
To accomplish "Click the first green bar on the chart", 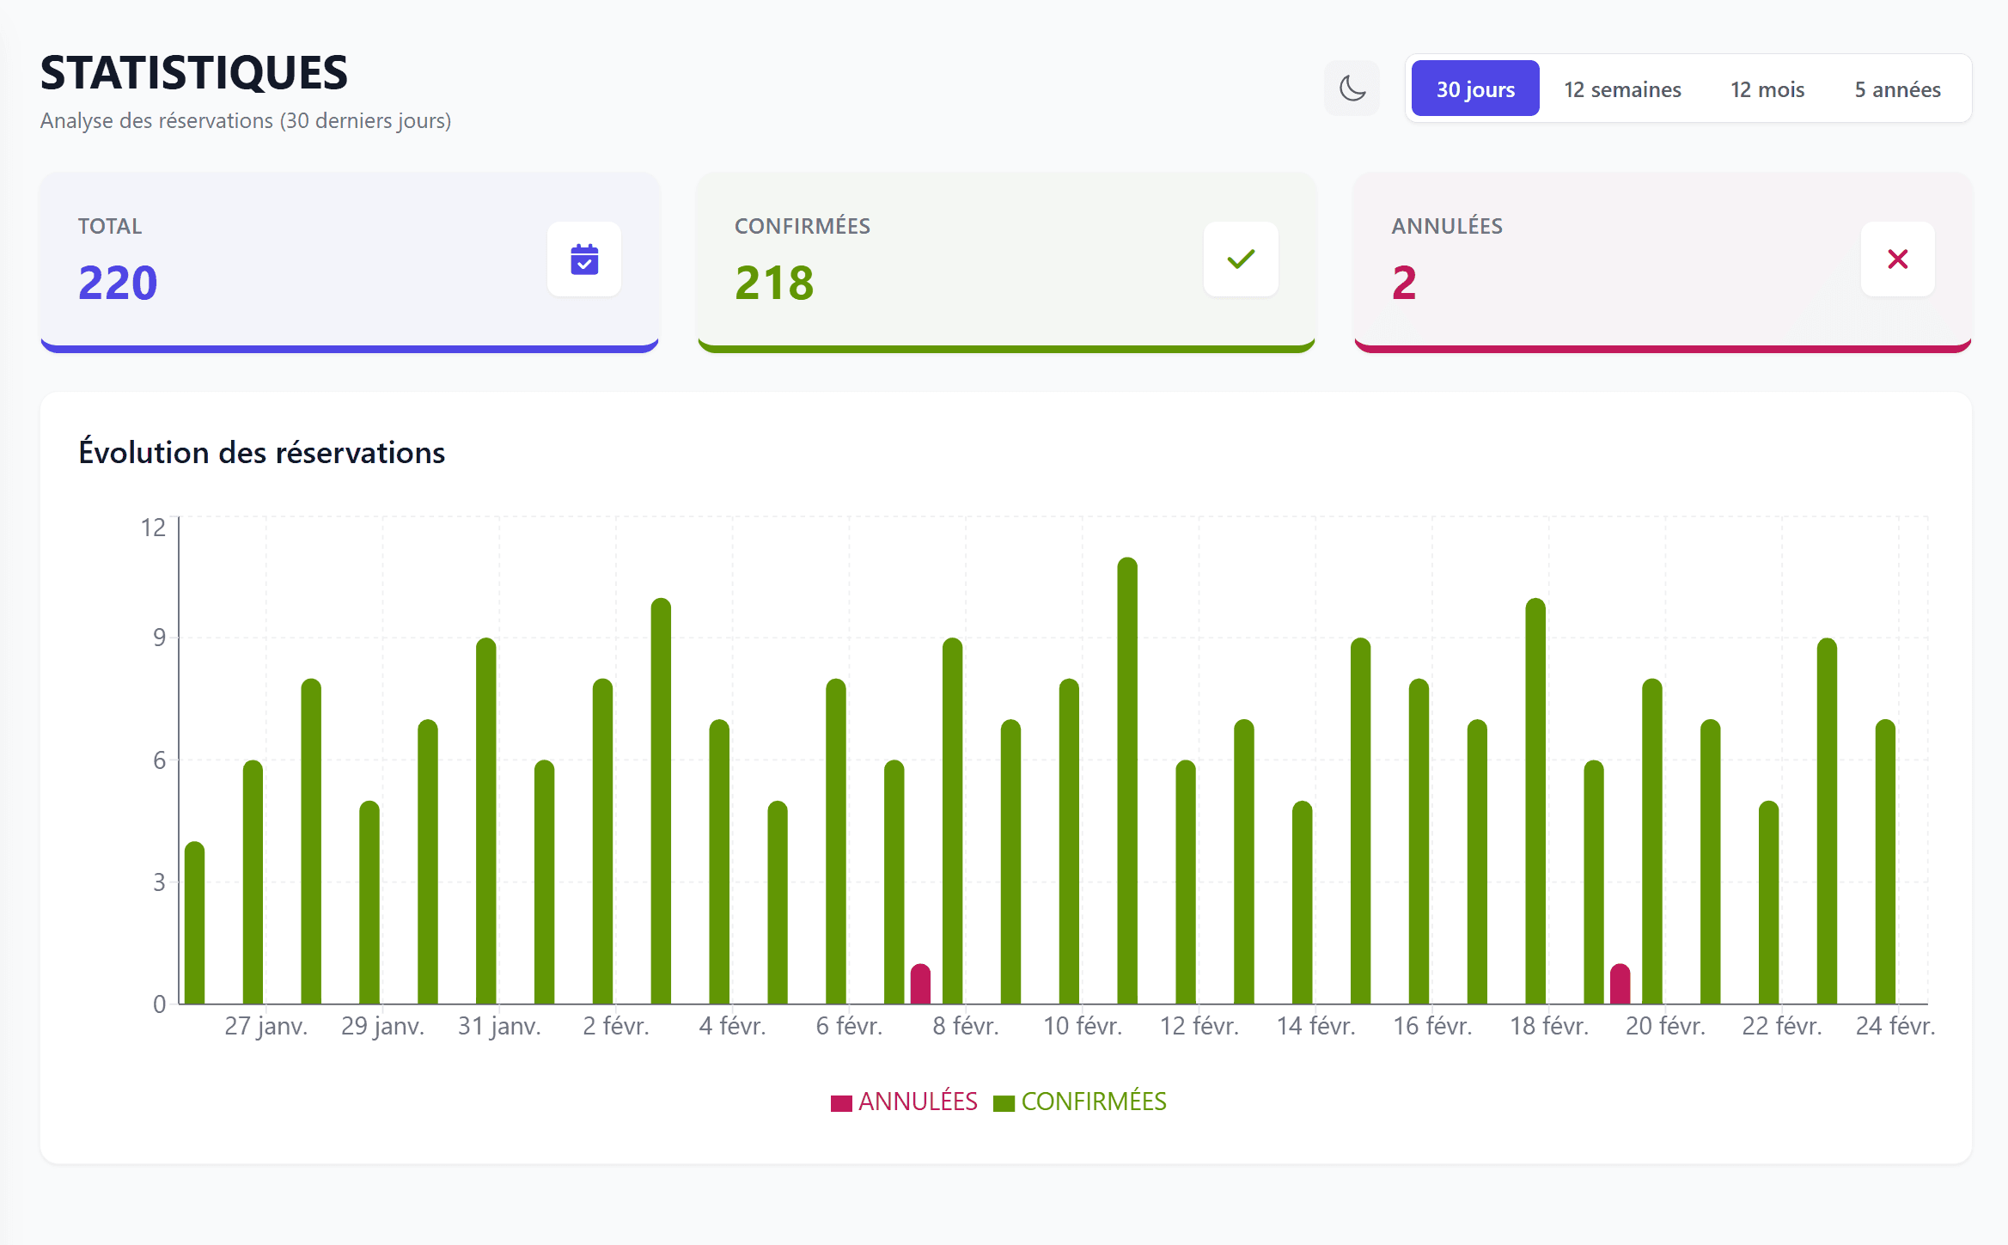I will (x=195, y=924).
